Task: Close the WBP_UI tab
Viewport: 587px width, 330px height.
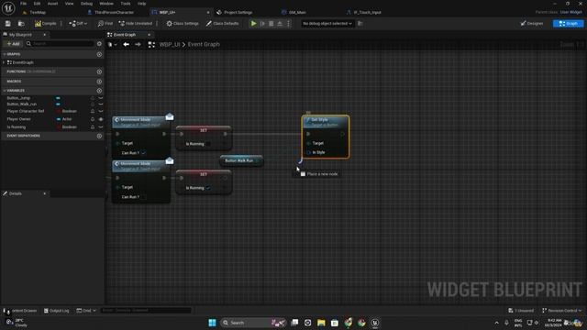Action: click(208, 12)
